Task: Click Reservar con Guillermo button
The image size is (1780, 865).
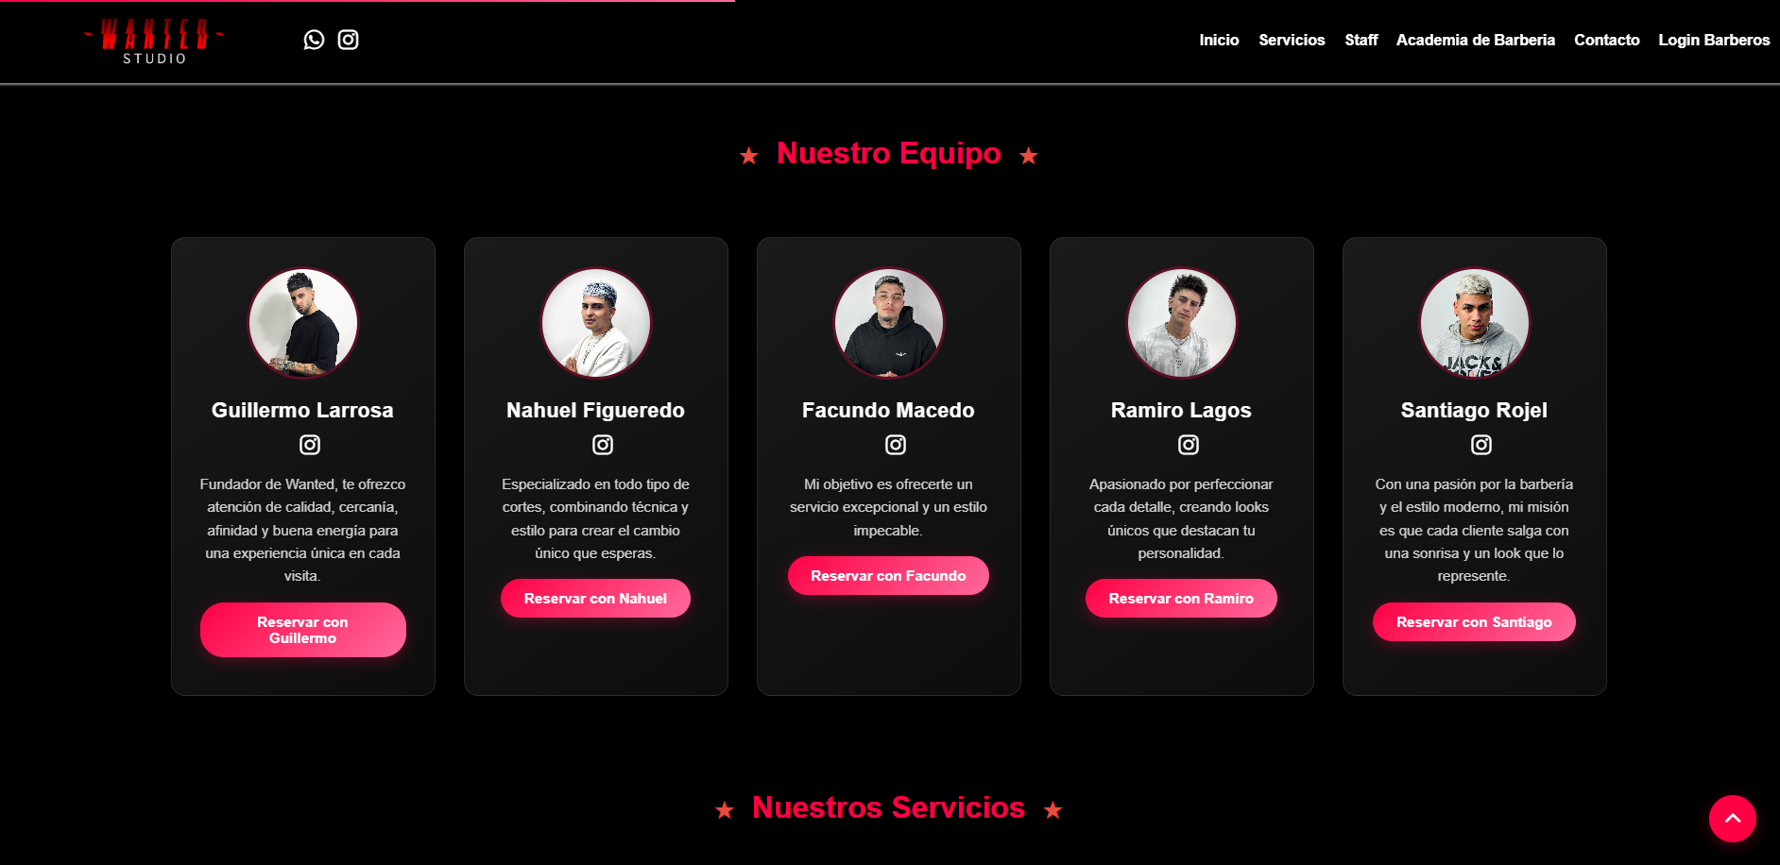Action: (x=303, y=630)
